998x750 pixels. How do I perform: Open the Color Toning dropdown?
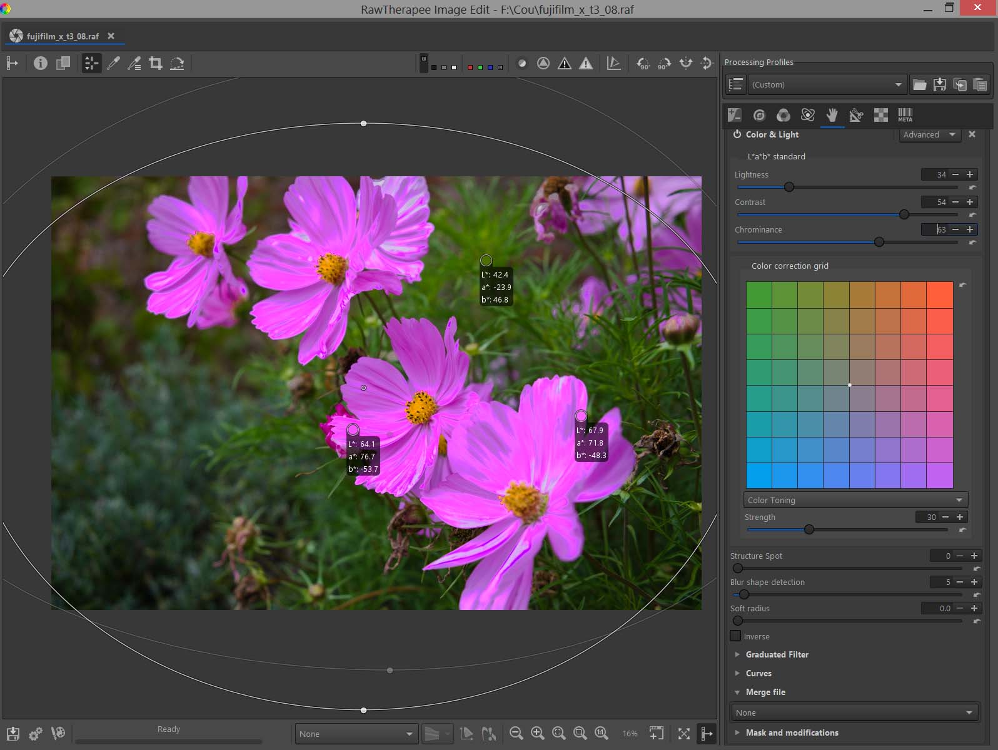coord(855,500)
